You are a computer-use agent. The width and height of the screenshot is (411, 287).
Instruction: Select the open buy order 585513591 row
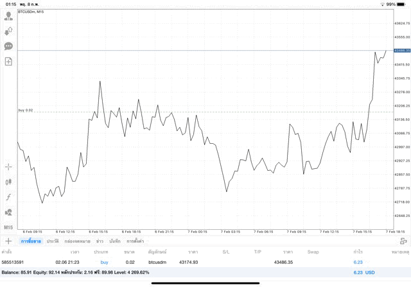coord(193,262)
